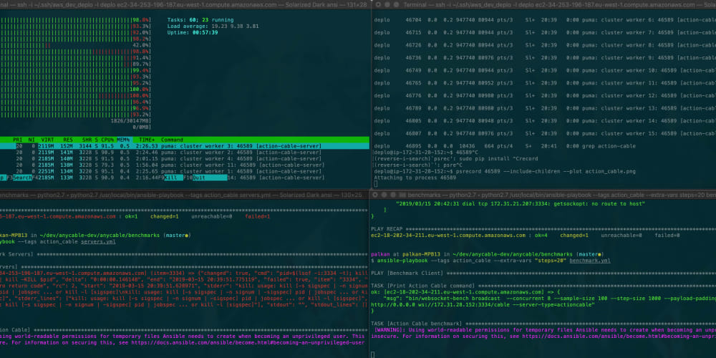Focus the top-left Solarized Dark htop title bar
The image size is (716, 358).
(x=185, y=4)
